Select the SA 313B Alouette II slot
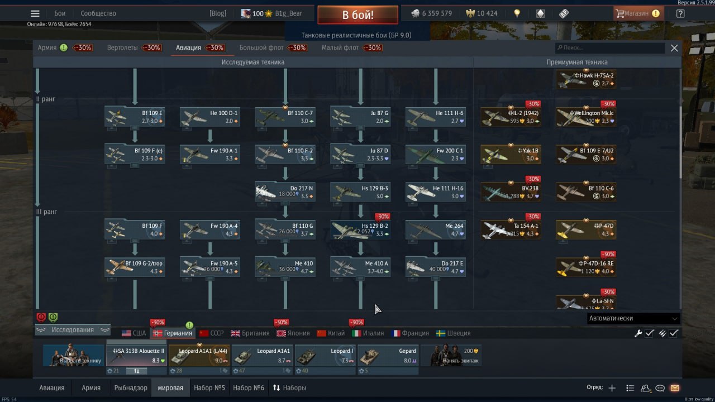This screenshot has height=402, width=715. click(x=136, y=356)
